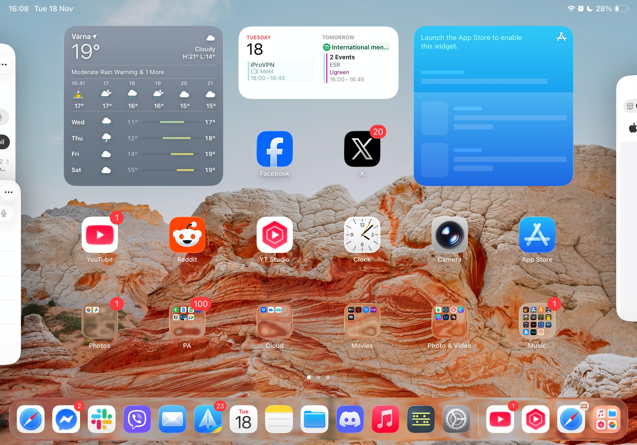Viewport: 637px width, 445px height.
Task: Open the X app with 20 notifications
Action: pyautogui.click(x=361, y=149)
